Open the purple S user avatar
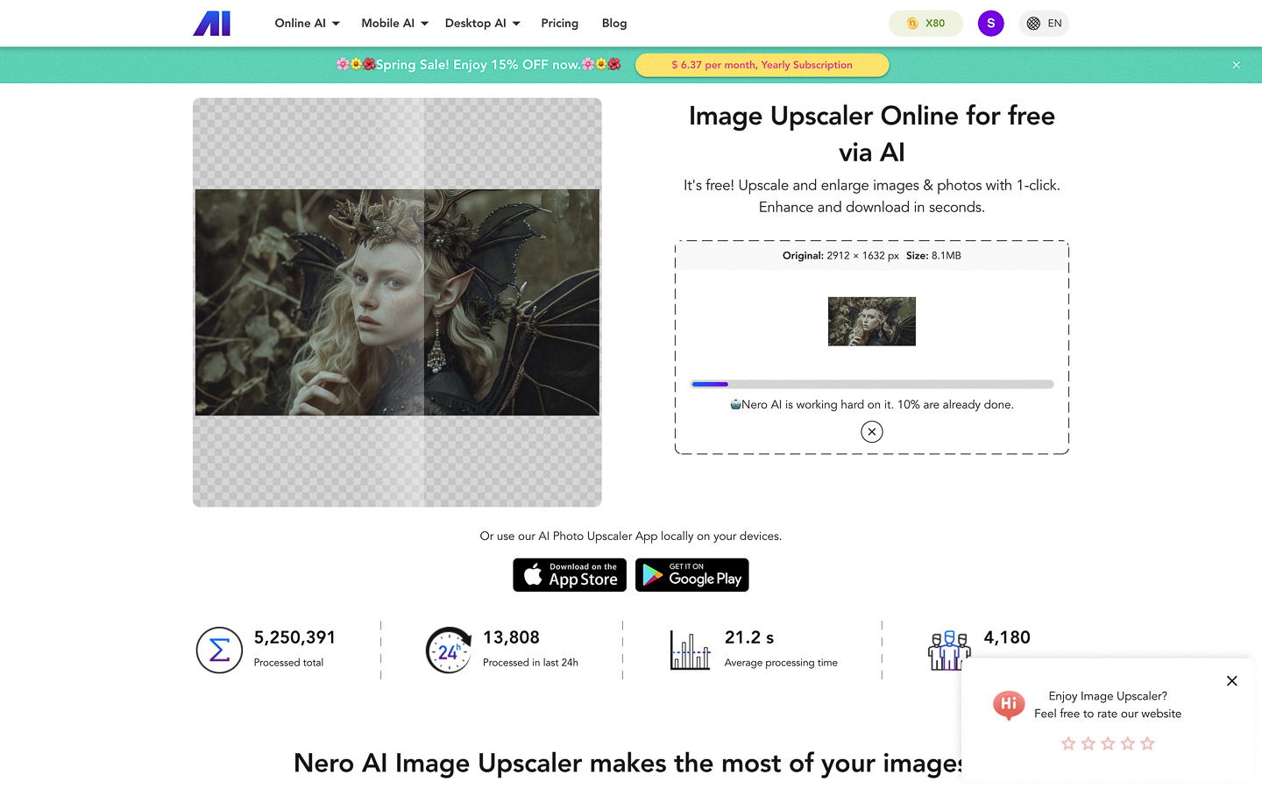The width and height of the screenshot is (1262, 789). 990,24
